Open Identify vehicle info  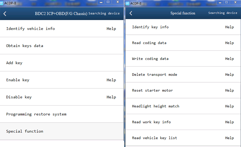click(x=31, y=29)
